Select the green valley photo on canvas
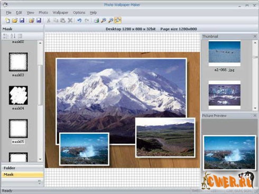This screenshot has width=259, height=194. [165, 137]
